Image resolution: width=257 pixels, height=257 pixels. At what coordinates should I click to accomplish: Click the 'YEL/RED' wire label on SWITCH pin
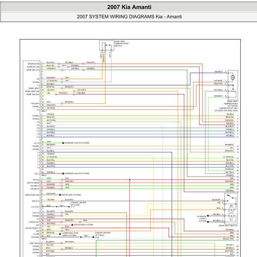pos(51,200)
